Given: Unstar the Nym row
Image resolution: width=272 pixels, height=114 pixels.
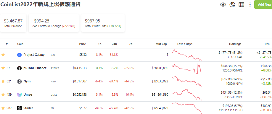Looking at the screenshot, I should tap(3, 82).
